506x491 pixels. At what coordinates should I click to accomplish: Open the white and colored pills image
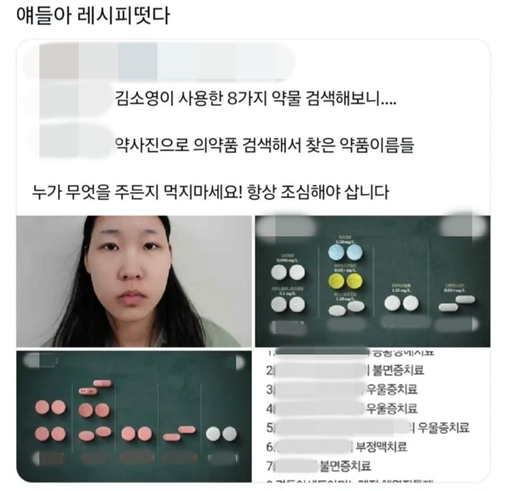373,281
